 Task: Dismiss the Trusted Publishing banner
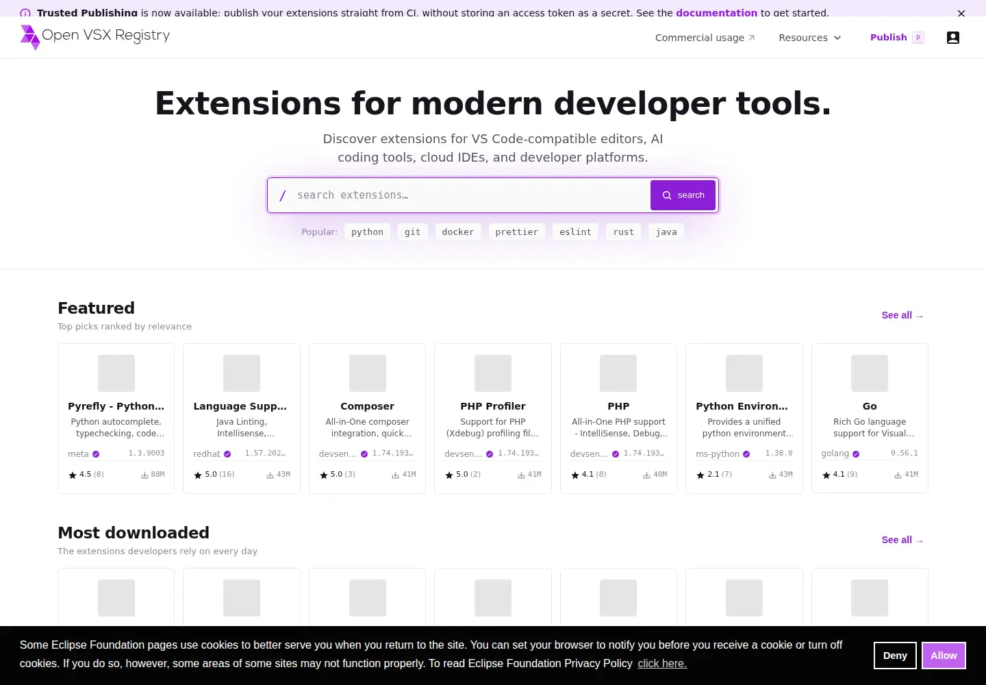point(961,13)
